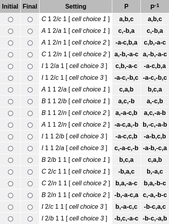
Task: Choose Final setting C 1 2/n 1
Action: coord(30,55)
